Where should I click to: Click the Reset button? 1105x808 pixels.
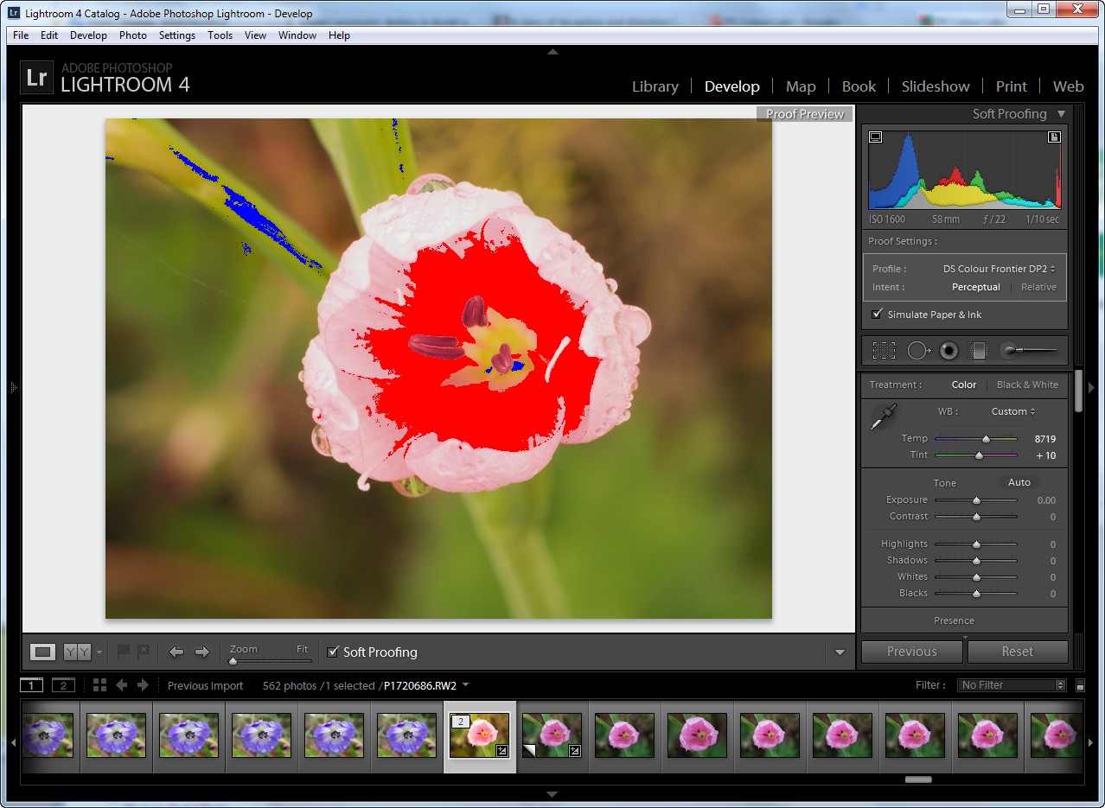point(1017,652)
